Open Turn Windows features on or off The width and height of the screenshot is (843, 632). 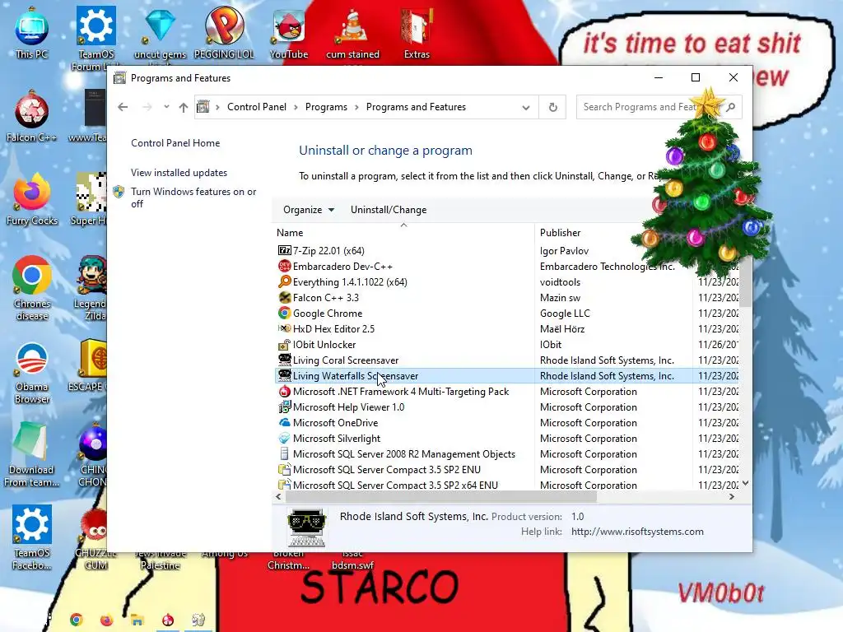pyautogui.click(x=193, y=197)
